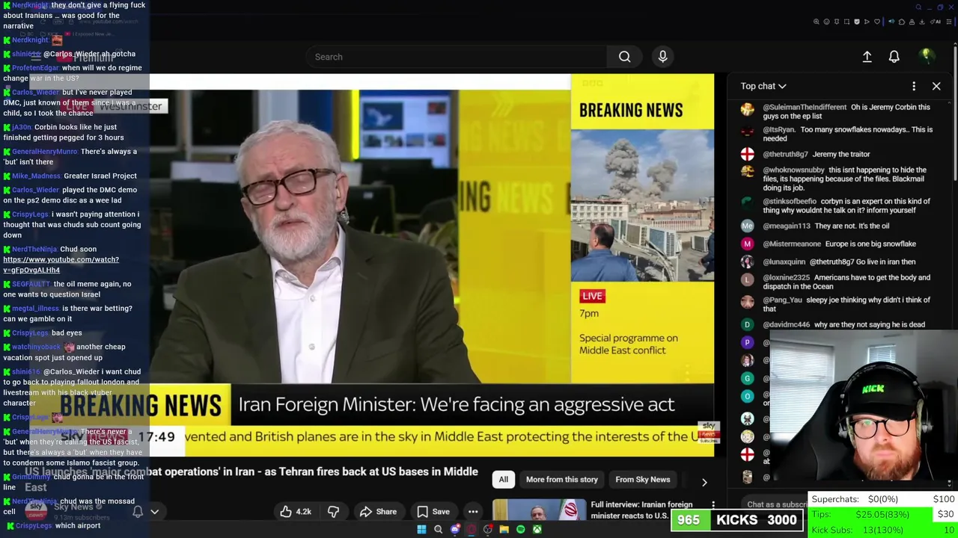
Task: Open Windows taskbar search
Action: point(438,530)
